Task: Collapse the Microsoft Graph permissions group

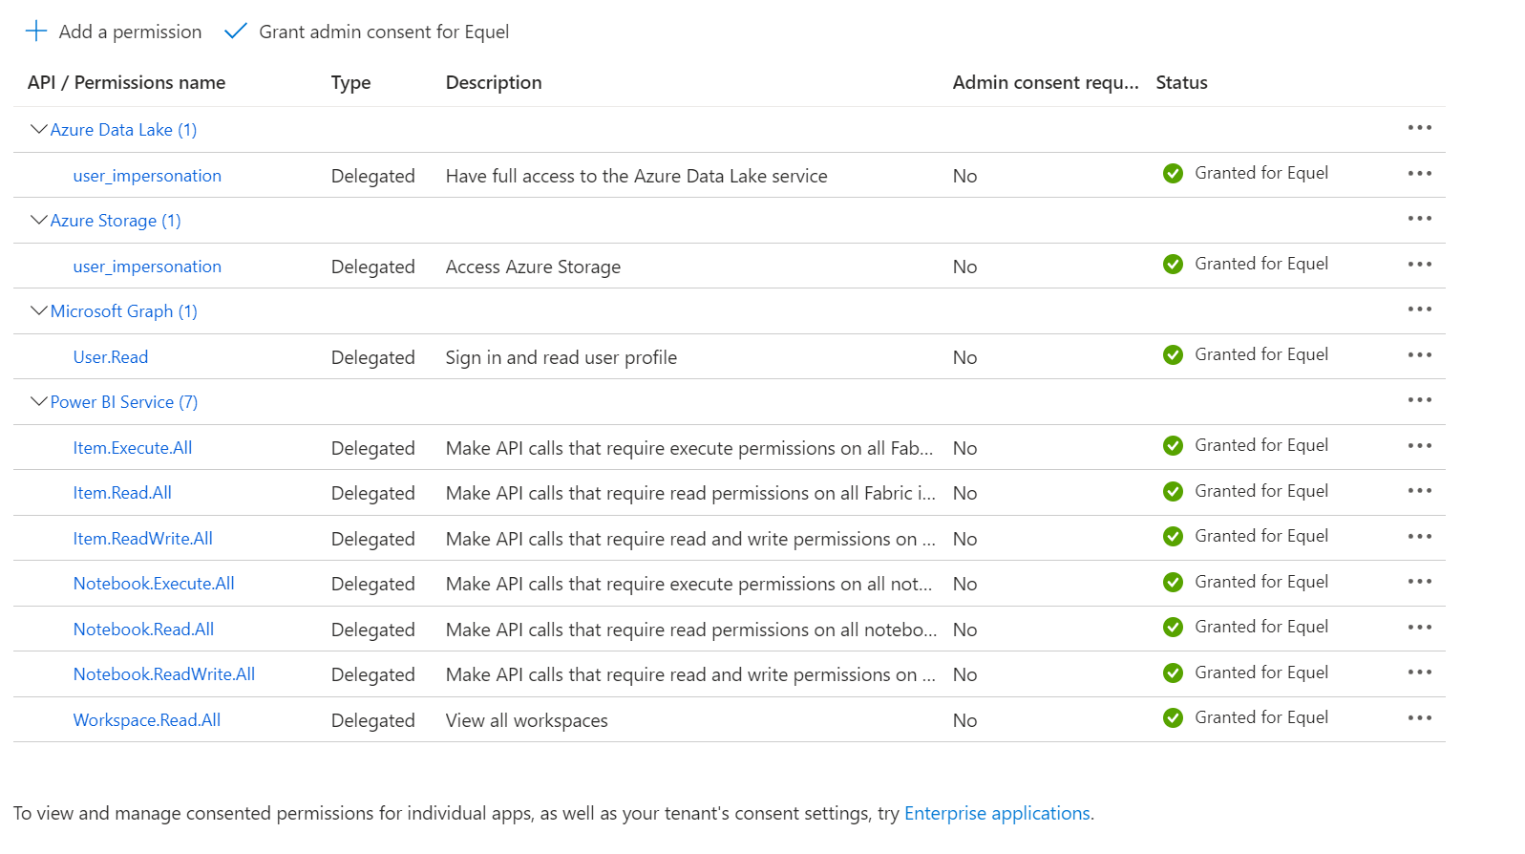Action: tap(39, 310)
